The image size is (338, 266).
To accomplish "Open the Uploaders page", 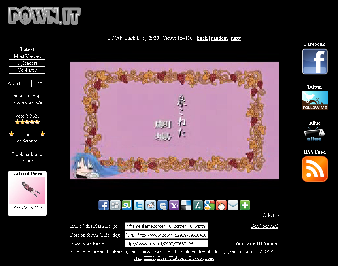I will [x=27, y=63].
